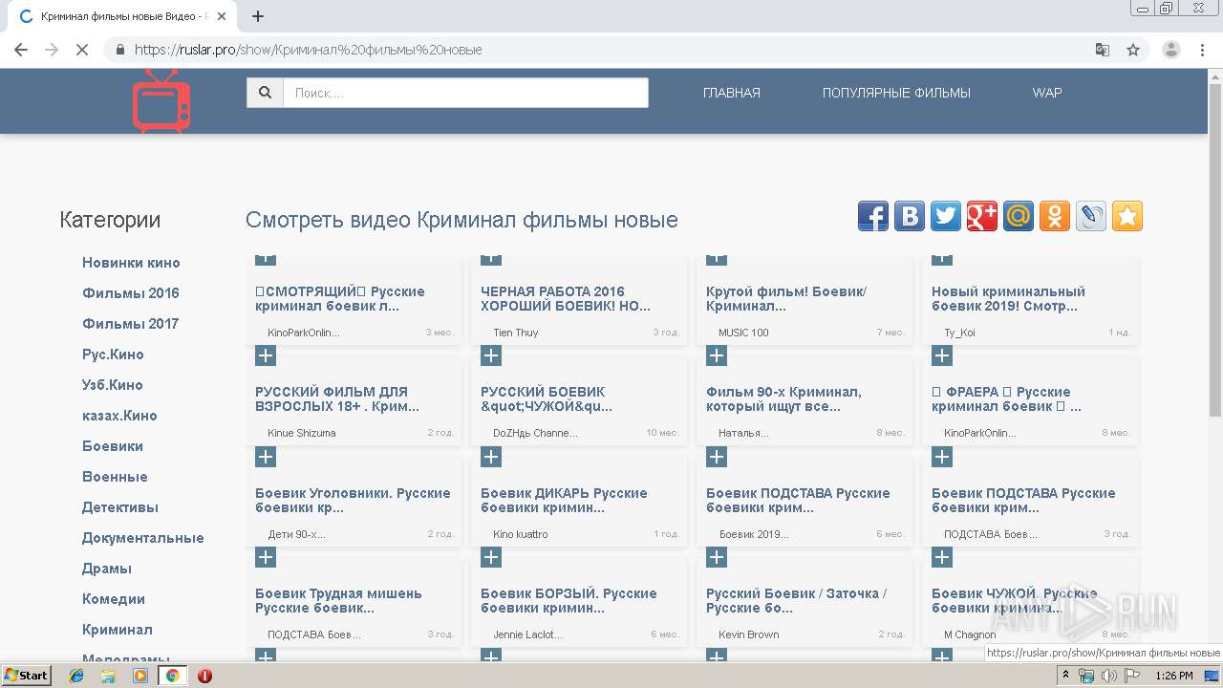
Task: Open the Фильмы 2017 category
Action: (x=131, y=324)
